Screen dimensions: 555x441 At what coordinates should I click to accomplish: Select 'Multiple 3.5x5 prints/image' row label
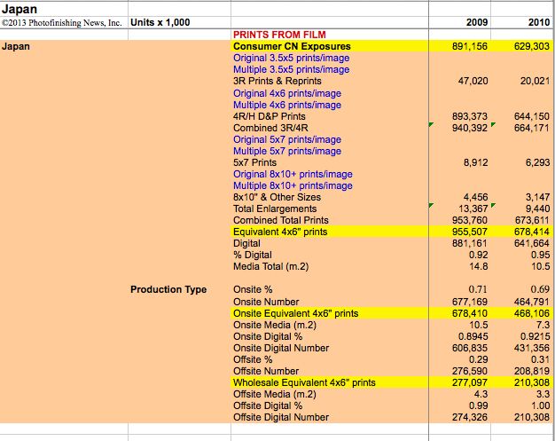(x=292, y=69)
